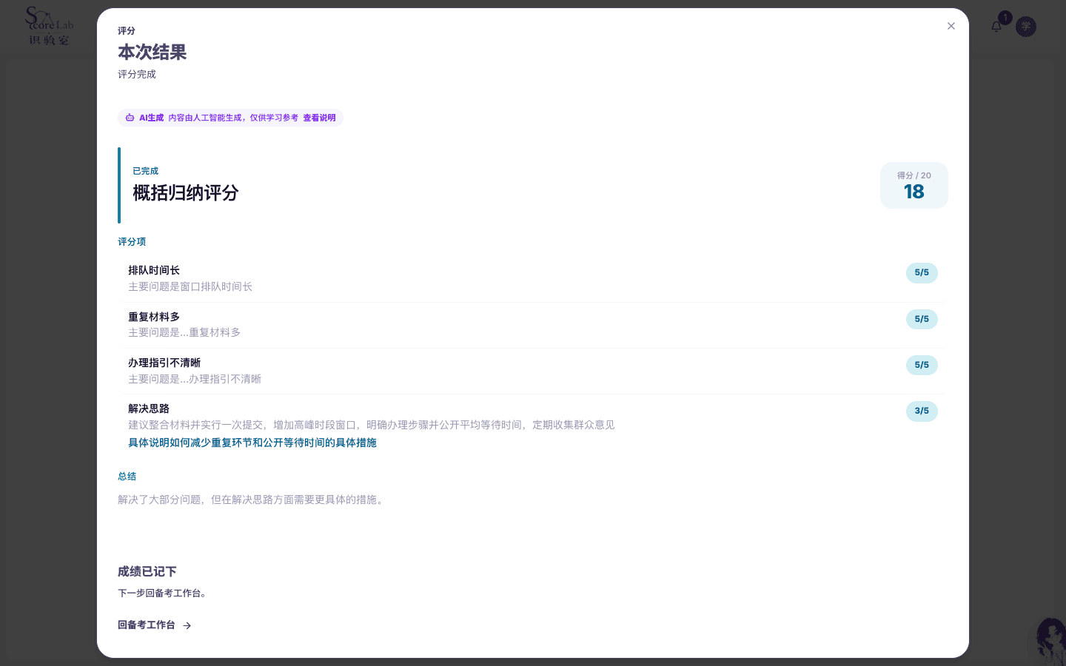Click the suggestion 具体说明如何减少重复环节和公开等待时间的具体措施
This screenshot has width=1066, height=666.
(252, 443)
